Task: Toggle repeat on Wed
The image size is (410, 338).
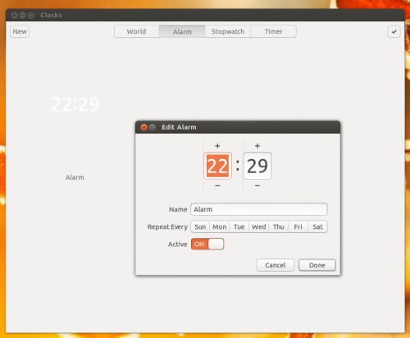Action: [258, 226]
